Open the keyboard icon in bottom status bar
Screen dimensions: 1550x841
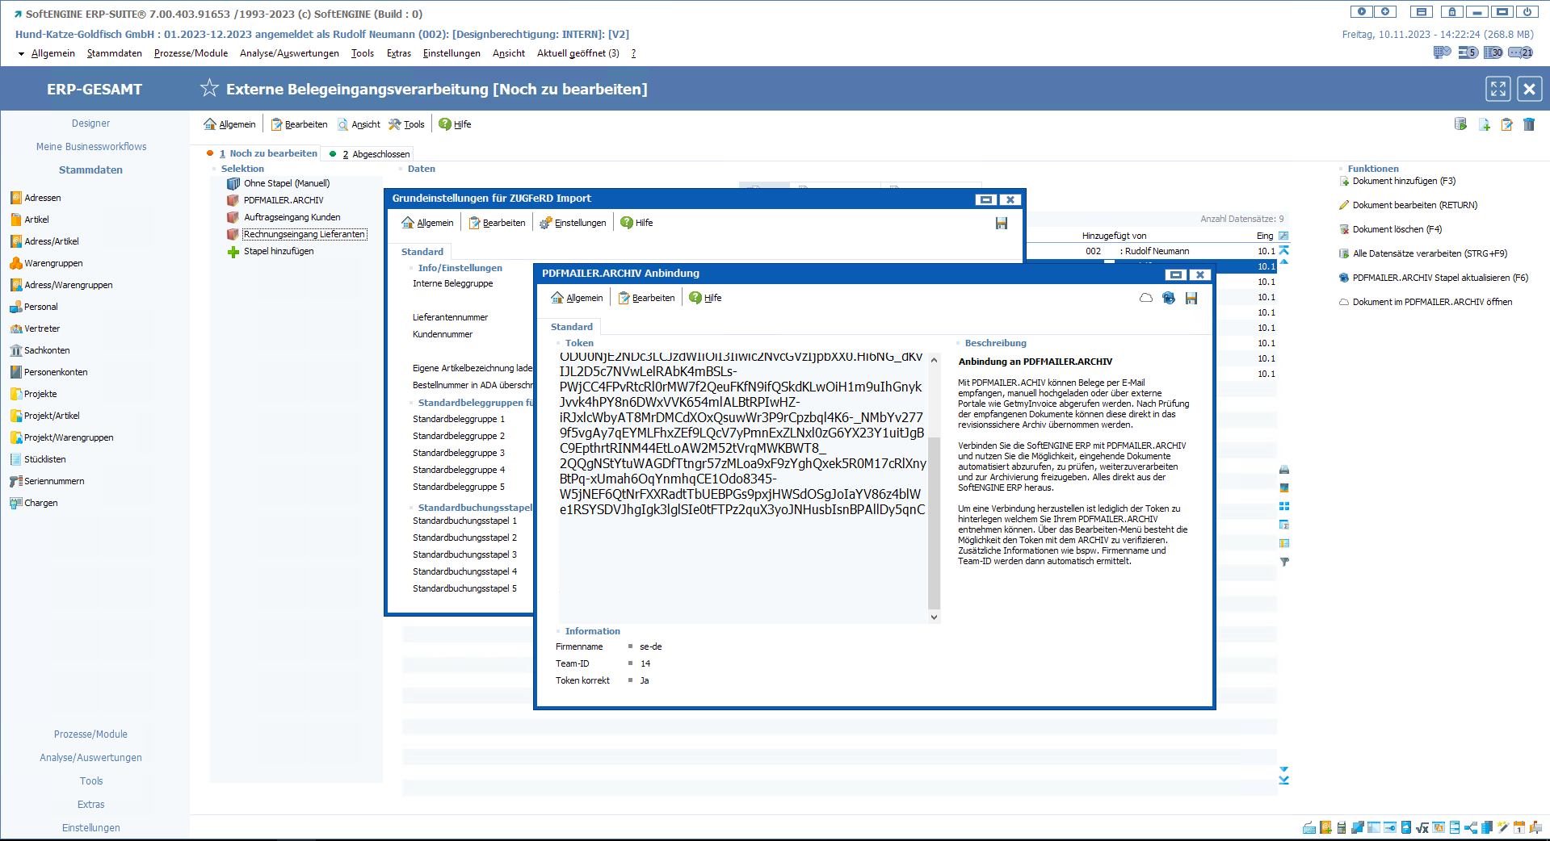(1309, 827)
